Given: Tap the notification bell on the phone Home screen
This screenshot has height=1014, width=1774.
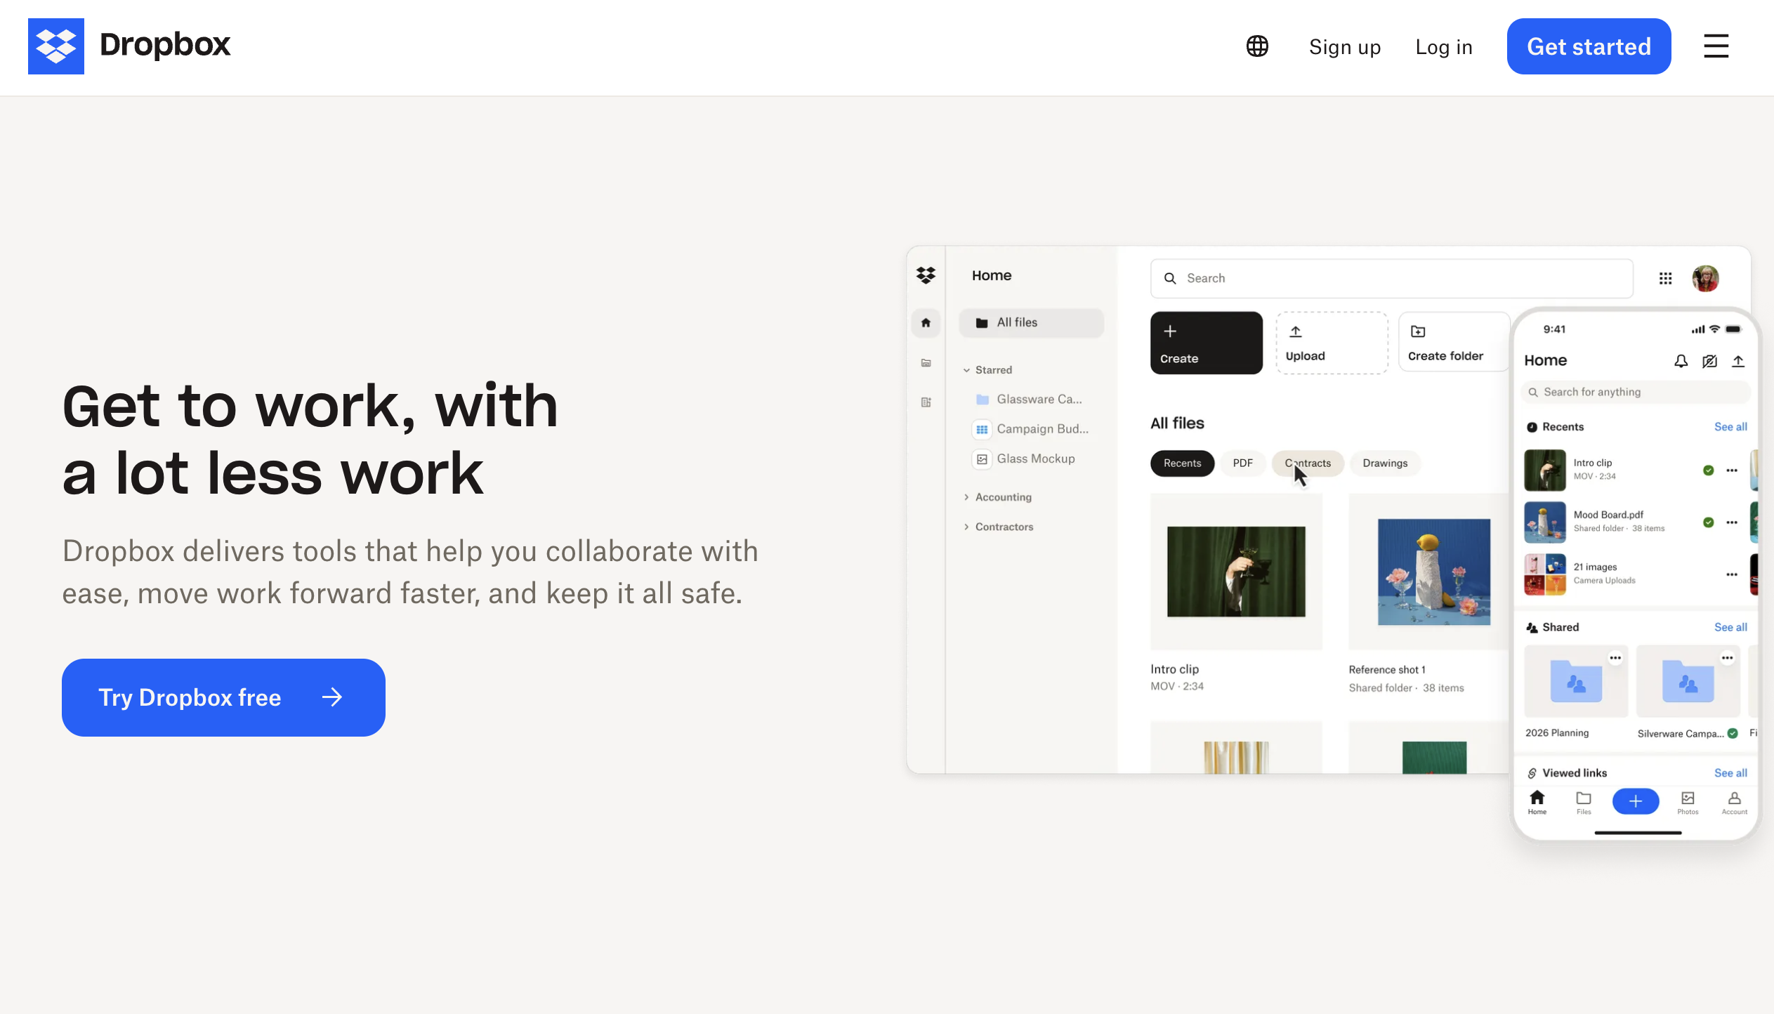Looking at the screenshot, I should [x=1681, y=361].
